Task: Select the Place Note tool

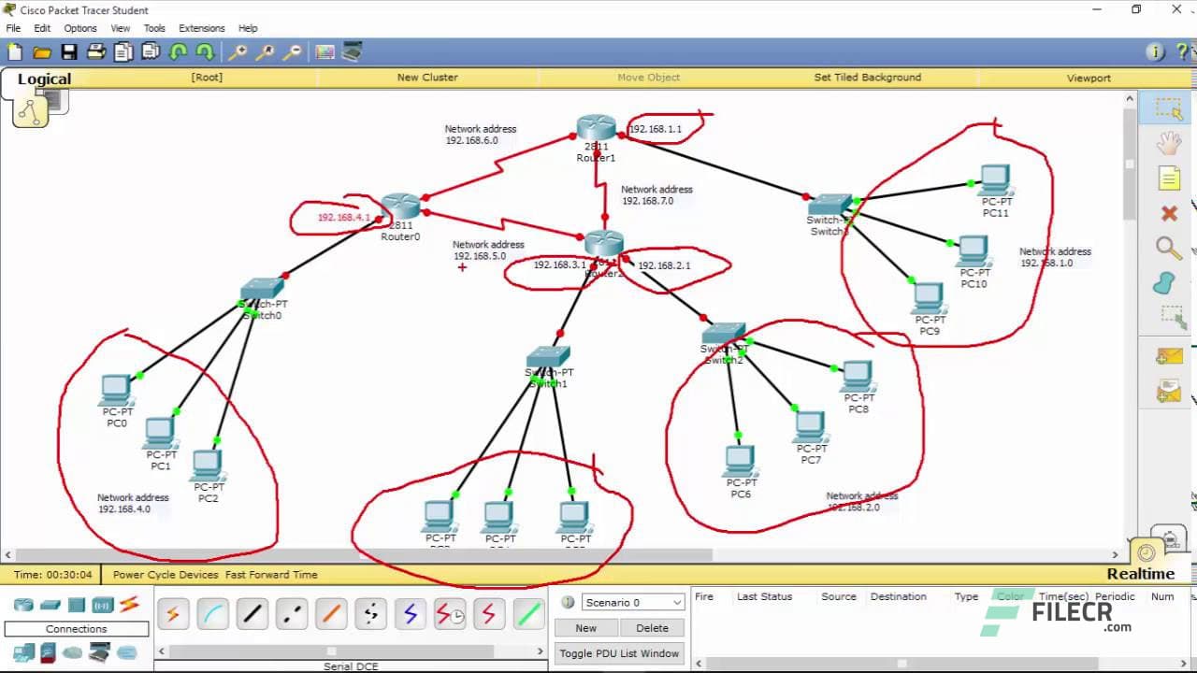Action: pos(1169,178)
